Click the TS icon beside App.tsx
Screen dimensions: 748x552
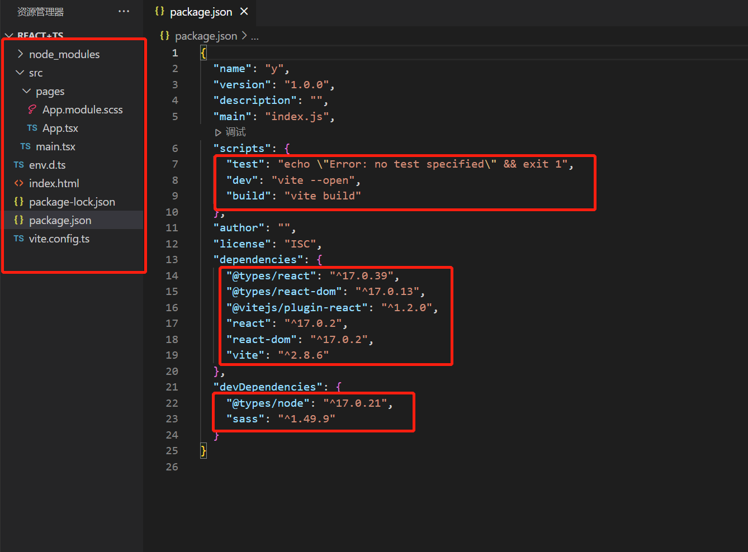32,128
